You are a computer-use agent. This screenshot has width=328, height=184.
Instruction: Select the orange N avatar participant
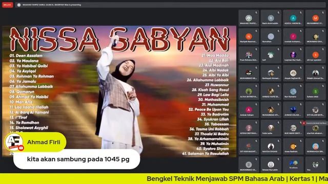(249, 37)
